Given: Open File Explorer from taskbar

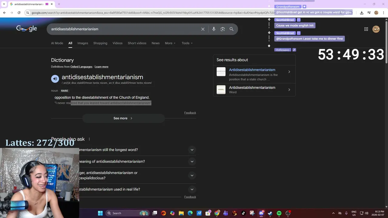Looking at the screenshot, I should click(x=181, y=213).
